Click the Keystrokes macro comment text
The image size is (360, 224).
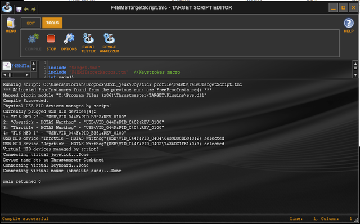coord(157,73)
